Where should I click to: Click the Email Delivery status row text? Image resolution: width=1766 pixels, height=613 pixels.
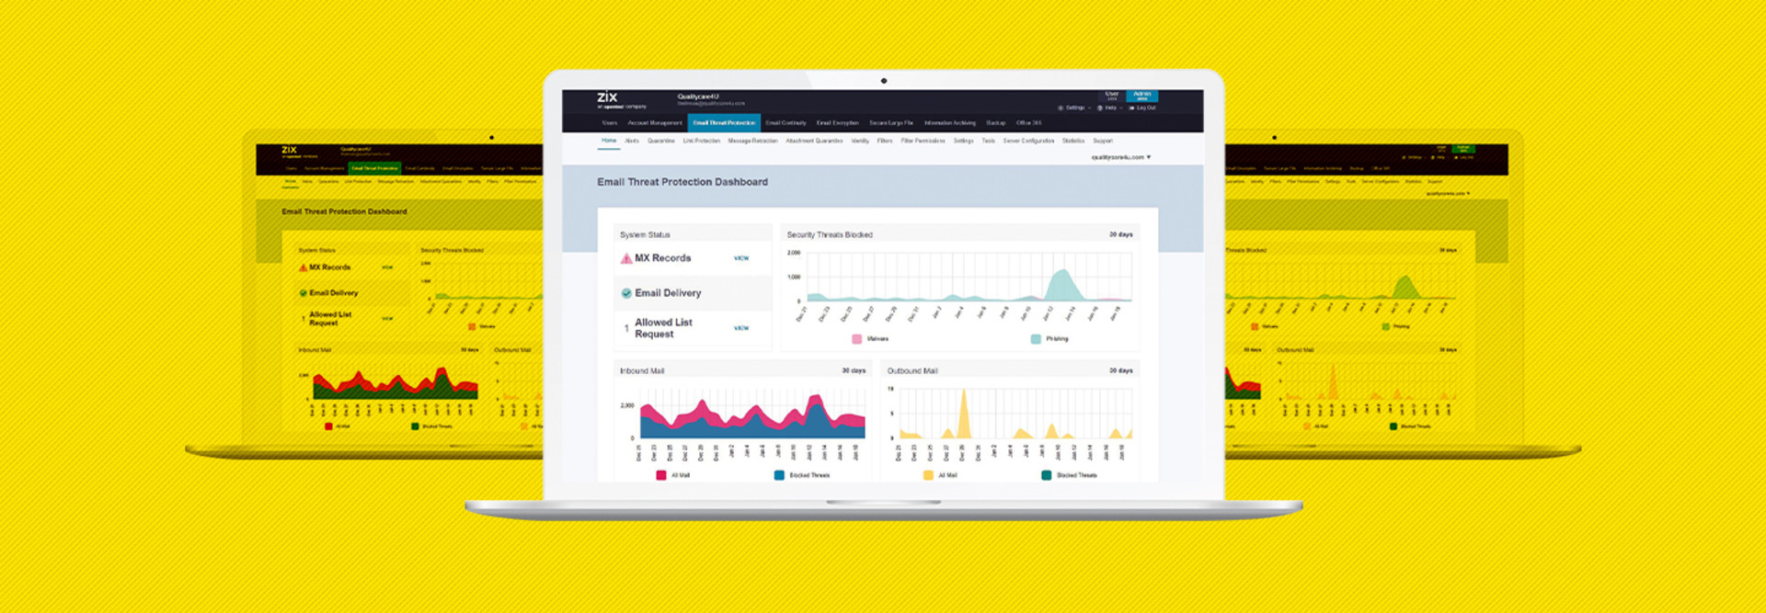pos(668,293)
